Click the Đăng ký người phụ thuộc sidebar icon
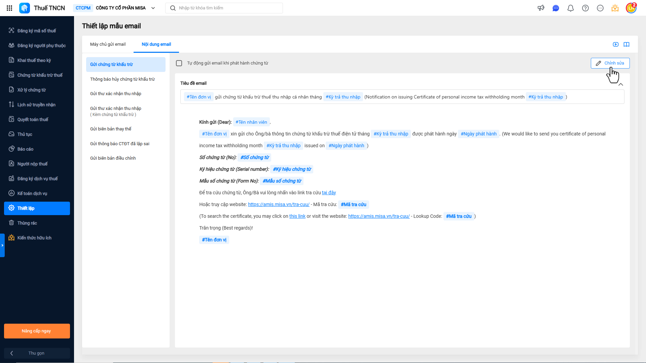This screenshot has width=646, height=363. (x=11, y=45)
